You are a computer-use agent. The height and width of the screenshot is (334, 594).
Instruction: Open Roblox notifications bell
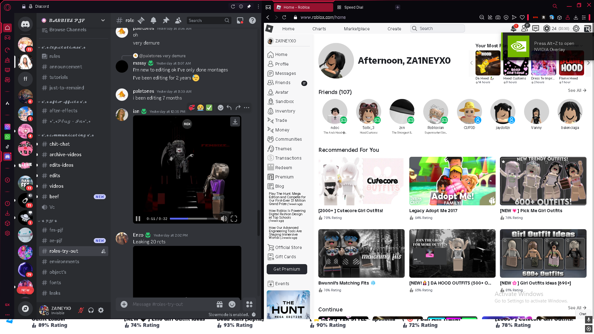click(513, 29)
